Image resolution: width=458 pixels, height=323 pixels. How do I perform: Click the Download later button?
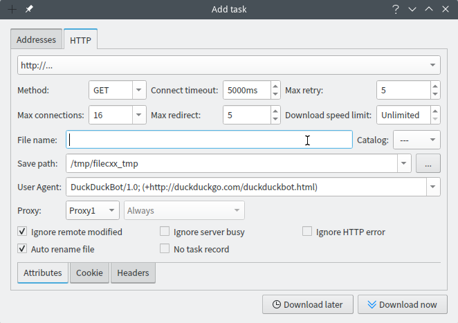[x=307, y=304]
